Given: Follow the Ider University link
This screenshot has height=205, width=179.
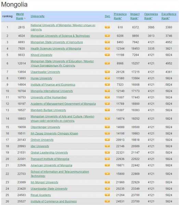Looking at the screenshot, I should click(x=40, y=146).
